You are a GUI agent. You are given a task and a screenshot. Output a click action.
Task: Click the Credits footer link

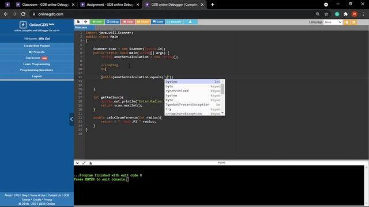(x=37, y=200)
